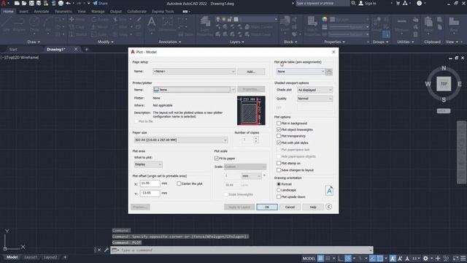
Task: Click the command line wrench customize icon
Action: click(106, 250)
